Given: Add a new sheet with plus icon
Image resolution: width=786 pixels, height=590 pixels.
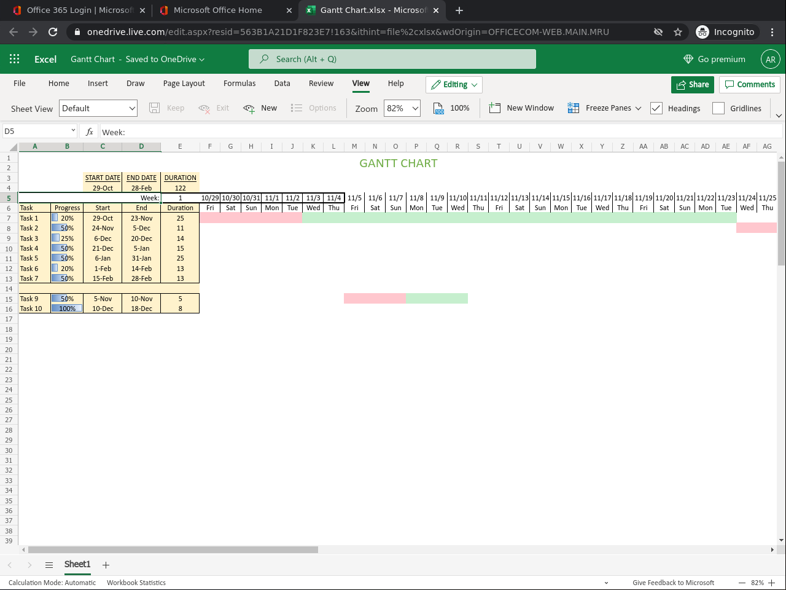Looking at the screenshot, I should click(x=106, y=565).
